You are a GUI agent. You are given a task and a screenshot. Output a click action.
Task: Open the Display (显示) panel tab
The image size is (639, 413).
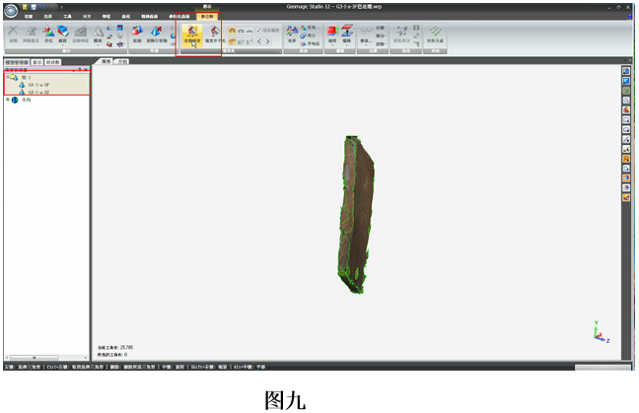click(x=39, y=61)
